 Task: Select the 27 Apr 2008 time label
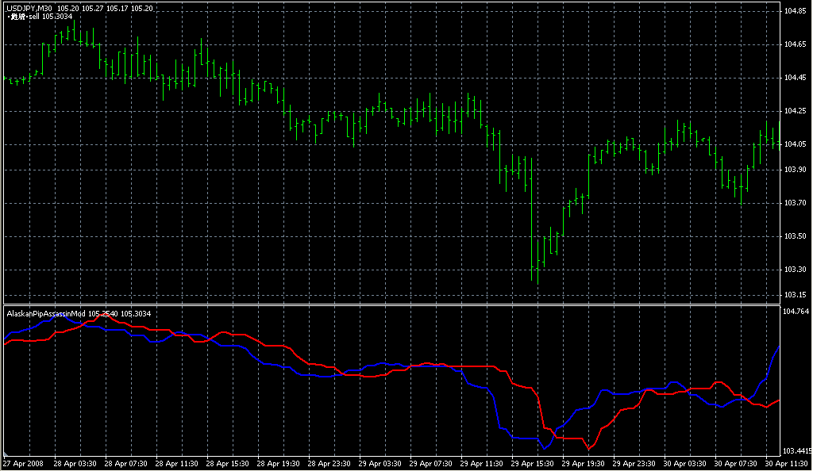pos(23,464)
